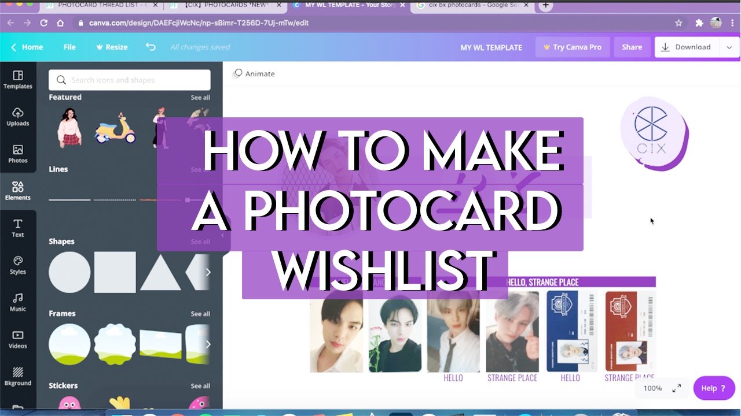The width and height of the screenshot is (741, 416).
Task: Open the Styles panel
Action: [x=18, y=265]
